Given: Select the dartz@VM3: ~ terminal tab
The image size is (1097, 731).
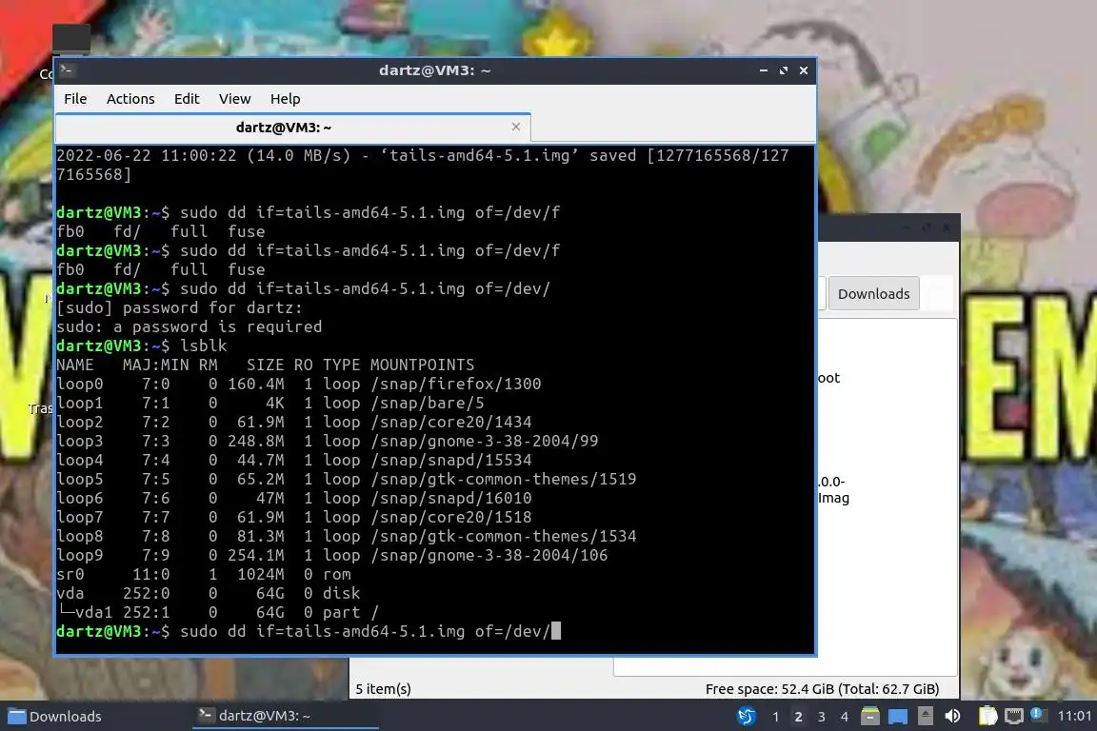Looking at the screenshot, I should click(x=292, y=128).
